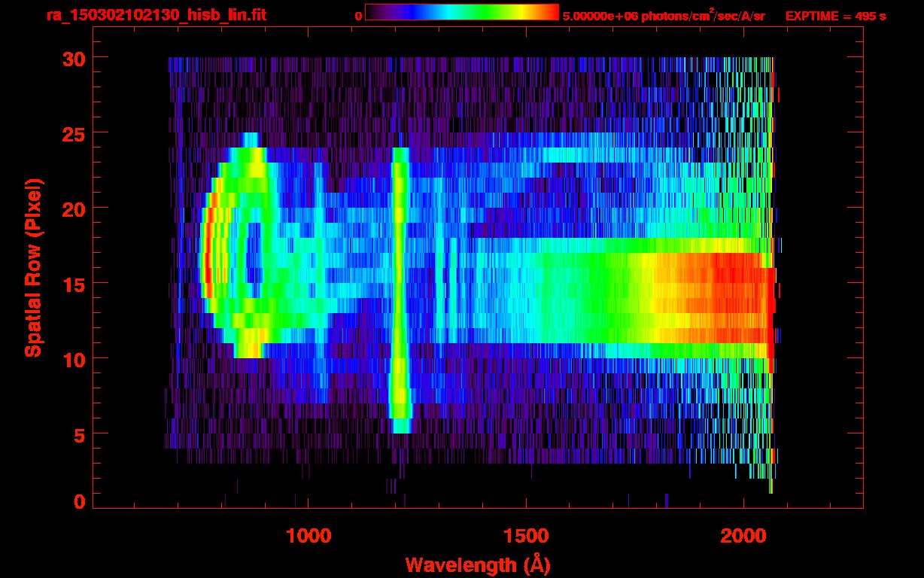924x578 pixels.
Task: Click the 1000 wavelength tick label
Action: click(x=308, y=535)
